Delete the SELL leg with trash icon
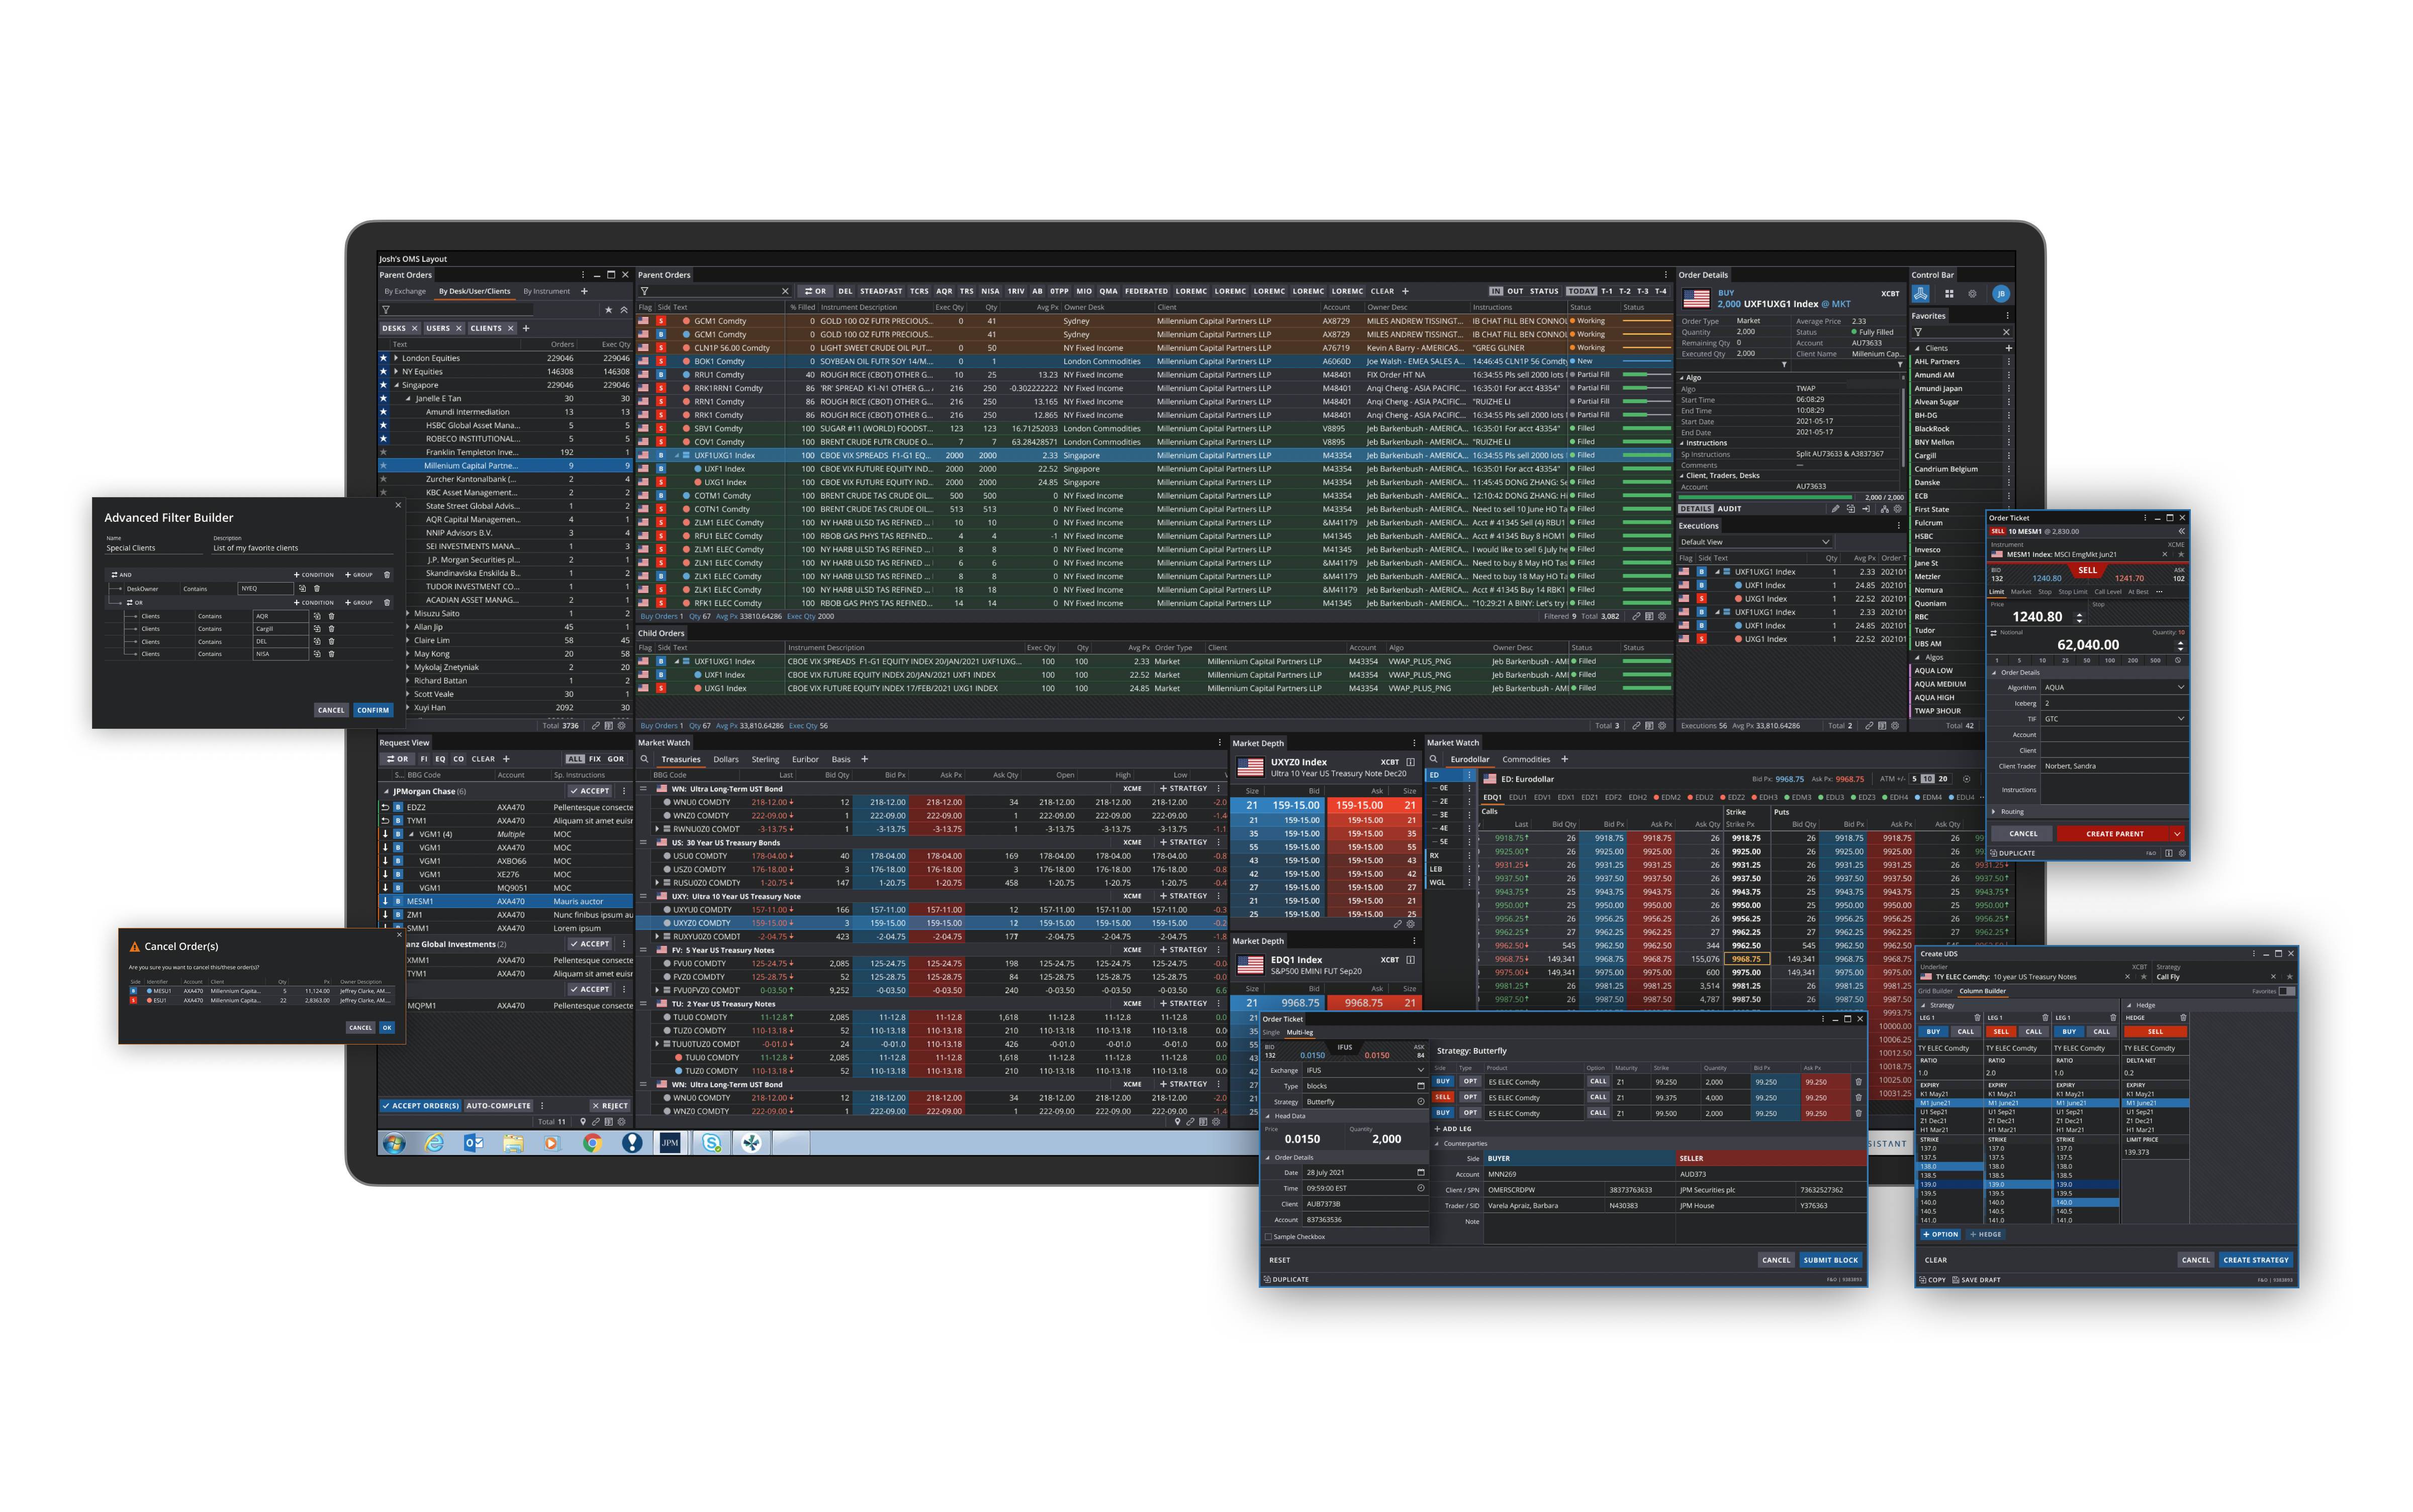 point(1858,1098)
